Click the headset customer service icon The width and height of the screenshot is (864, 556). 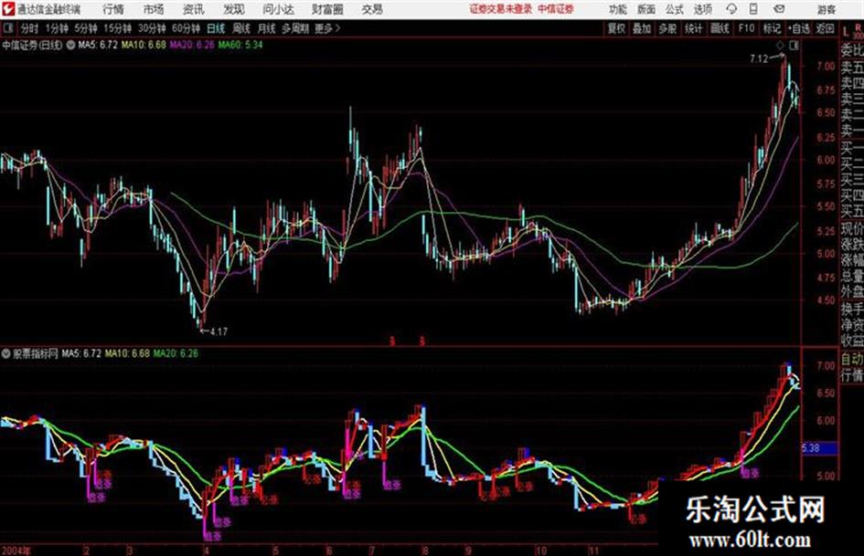pyautogui.click(x=731, y=9)
